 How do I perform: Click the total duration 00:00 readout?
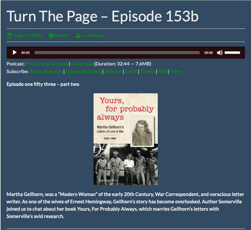click(x=209, y=53)
